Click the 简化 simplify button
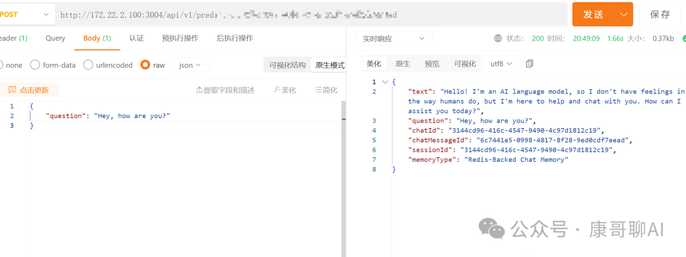The width and height of the screenshot is (686, 257). coord(326,90)
